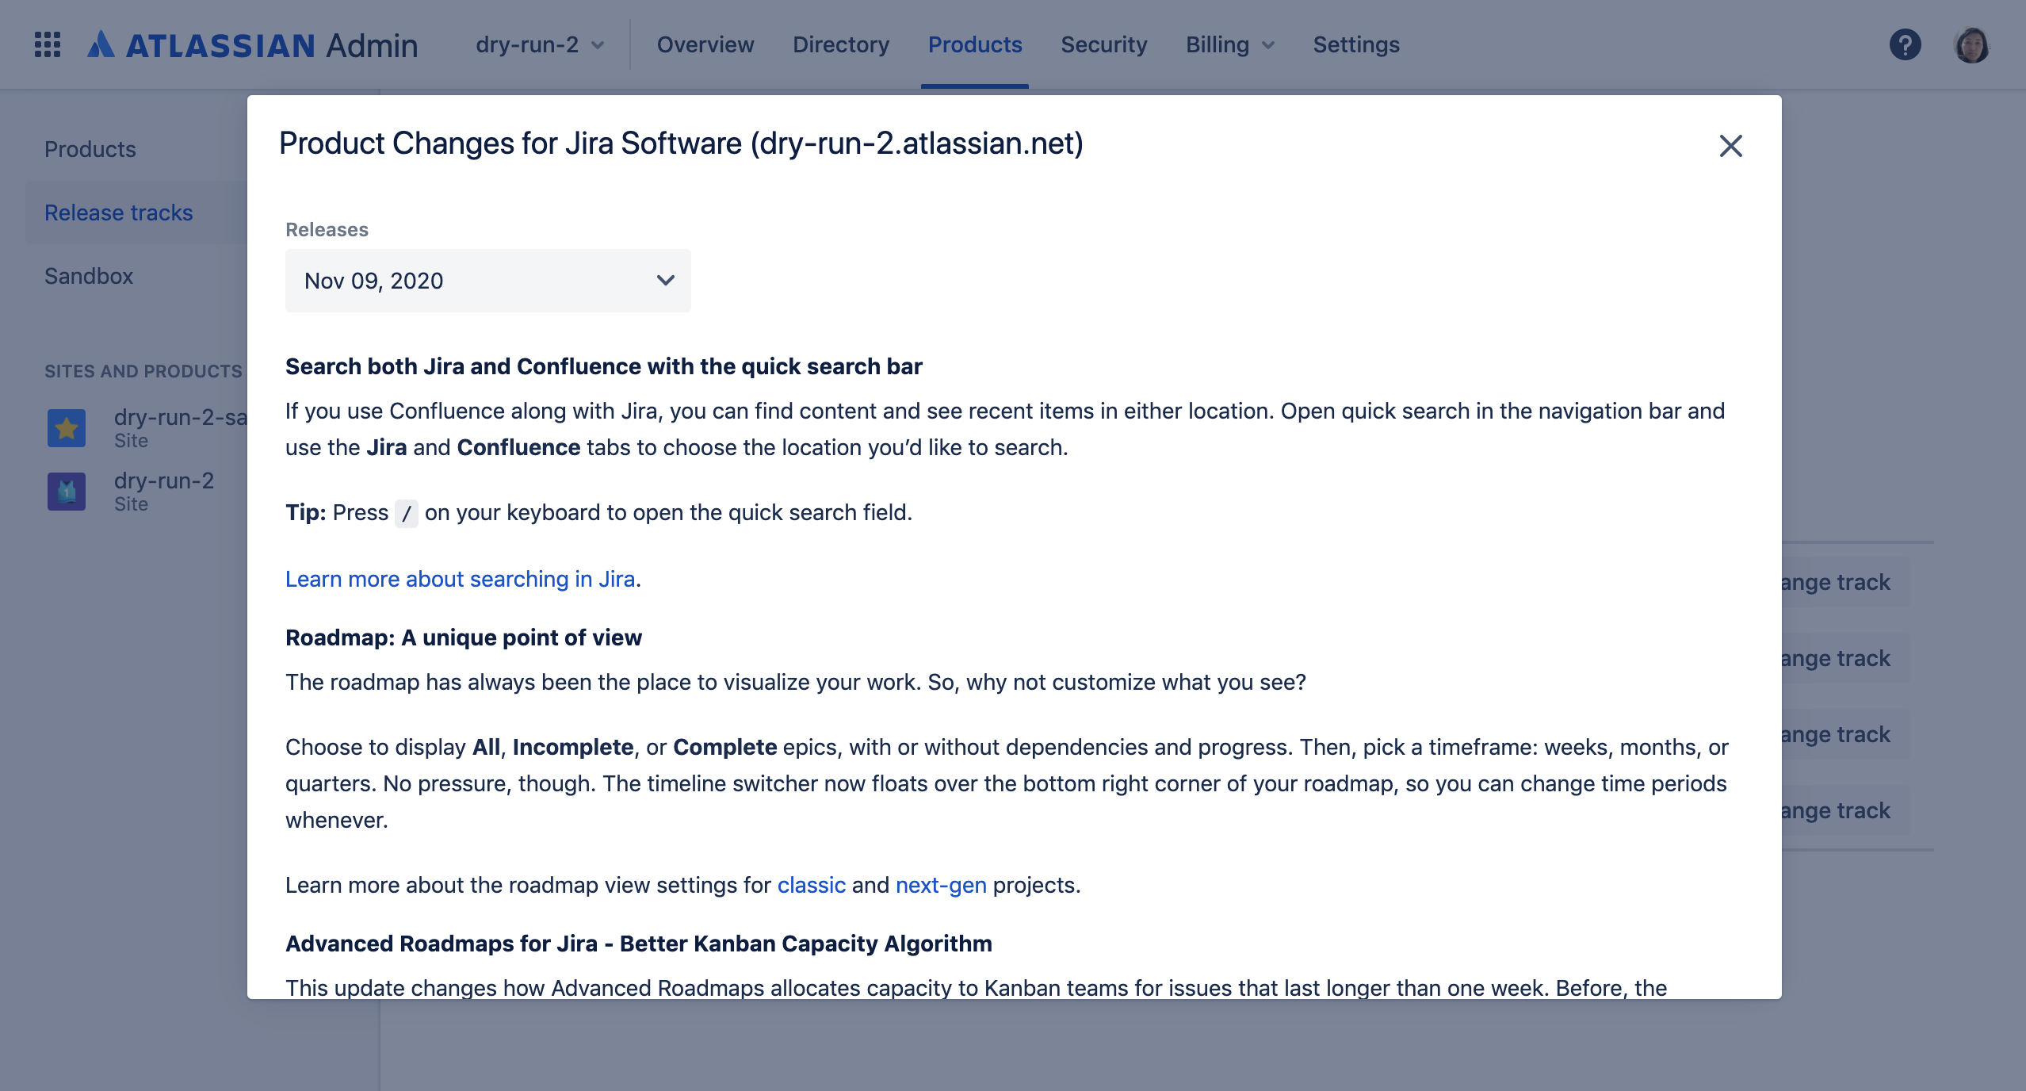Click the dry-run-2-sa site name
The width and height of the screenshot is (2026, 1091).
181,417
